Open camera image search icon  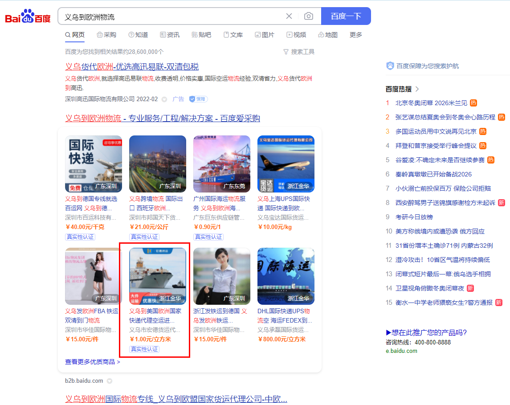(x=308, y=16)
